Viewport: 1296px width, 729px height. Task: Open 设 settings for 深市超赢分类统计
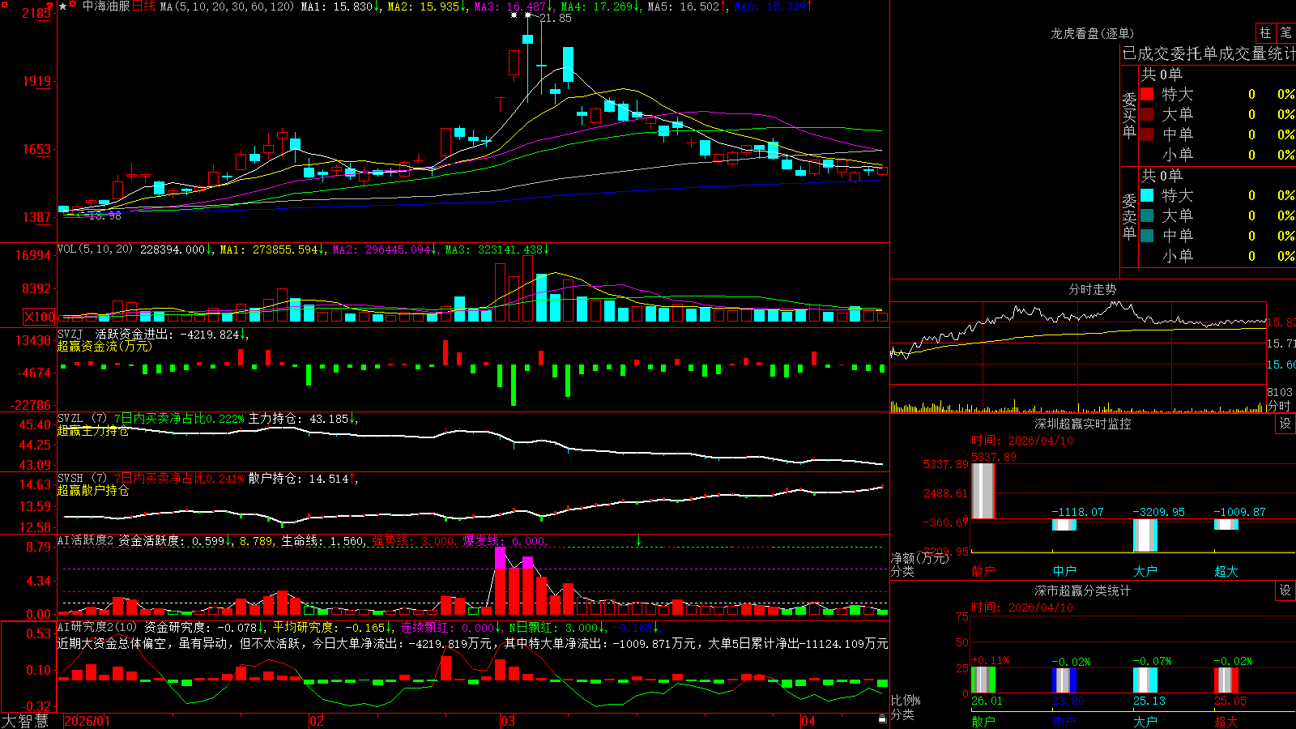point(1285,590)
